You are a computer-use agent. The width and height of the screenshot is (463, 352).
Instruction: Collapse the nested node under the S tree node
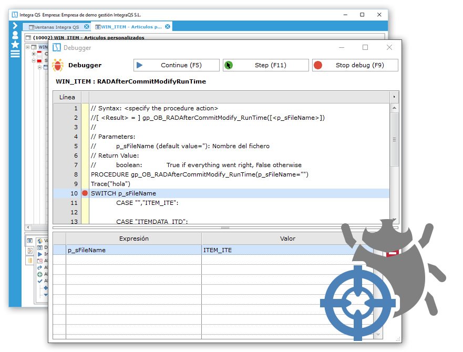(39, 67)
